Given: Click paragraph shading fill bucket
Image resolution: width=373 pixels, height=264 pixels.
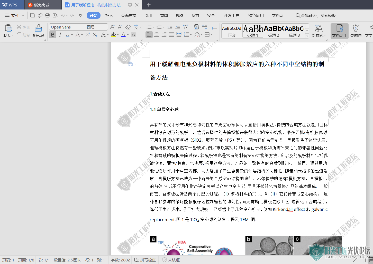Looking at the screenshot, I should pos(197,35).
